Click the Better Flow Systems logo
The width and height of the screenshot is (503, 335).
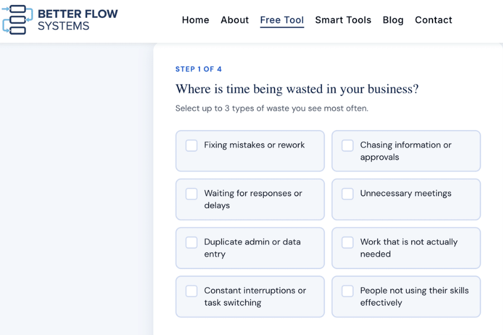click(x=60, y=20)
